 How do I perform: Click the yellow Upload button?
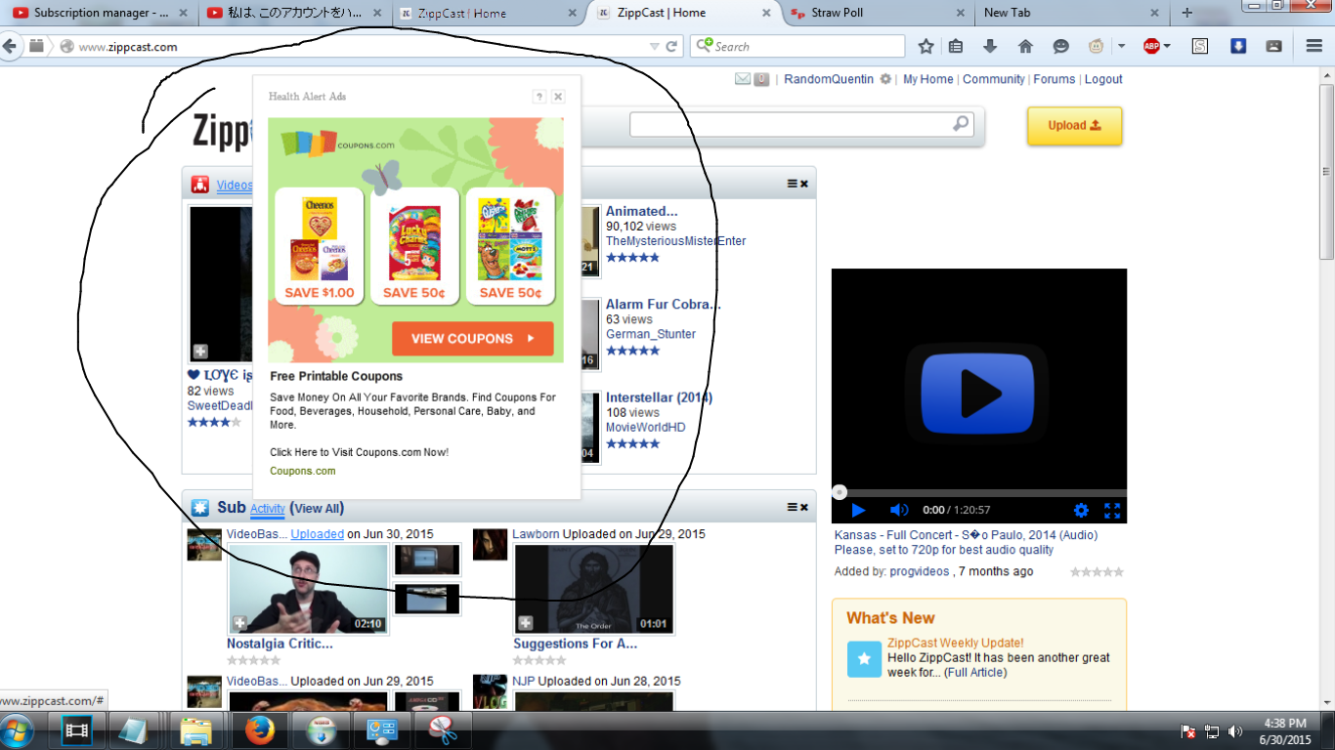tap(1074, 126)
